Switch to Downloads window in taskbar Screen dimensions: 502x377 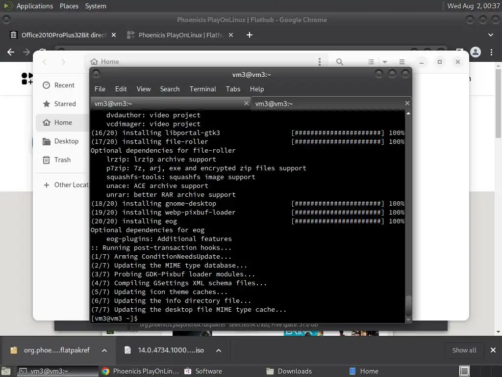[290, 371]
